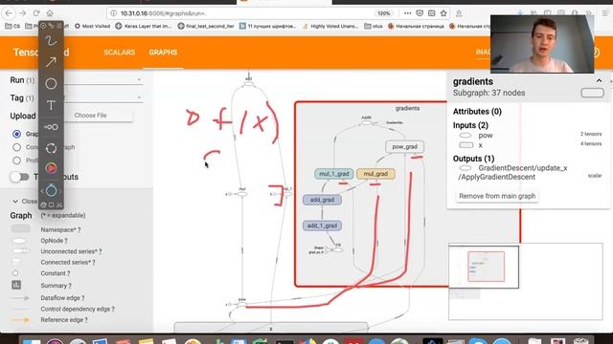Click the x input in gradients info card
Image resolution: width=613 pixels, height=344 pixels.
pos(480,145)
